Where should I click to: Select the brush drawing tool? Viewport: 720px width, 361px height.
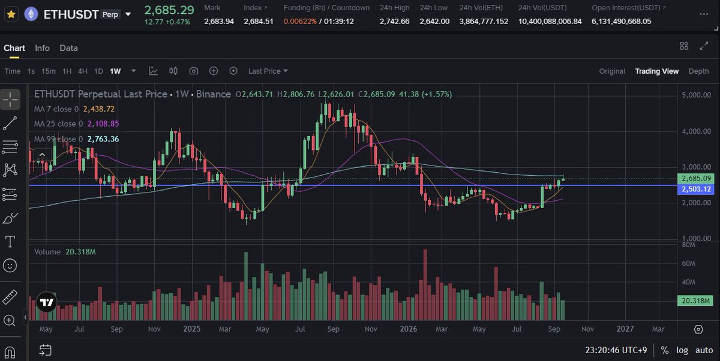pos(10,218)
